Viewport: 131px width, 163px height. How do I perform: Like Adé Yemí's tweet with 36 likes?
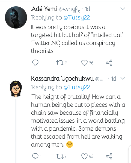click(84, 63)
